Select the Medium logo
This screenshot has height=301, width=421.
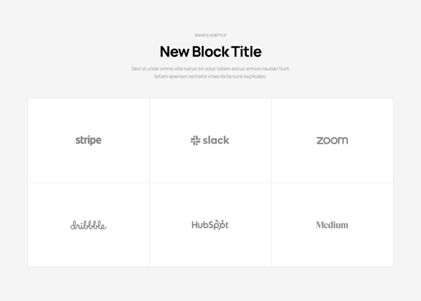(332, 225)
